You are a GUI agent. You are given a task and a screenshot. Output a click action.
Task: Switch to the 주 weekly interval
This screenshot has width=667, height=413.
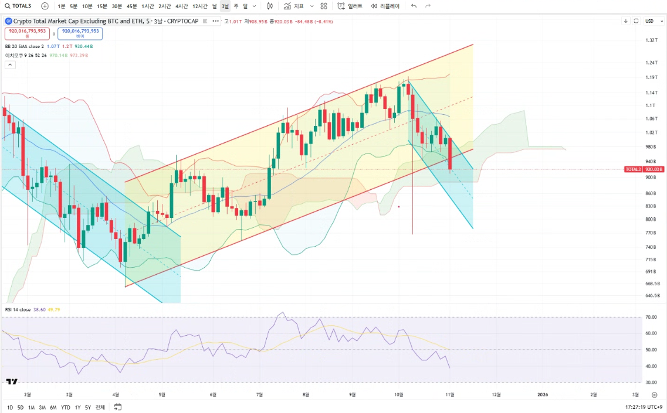[x=236, y=6]
